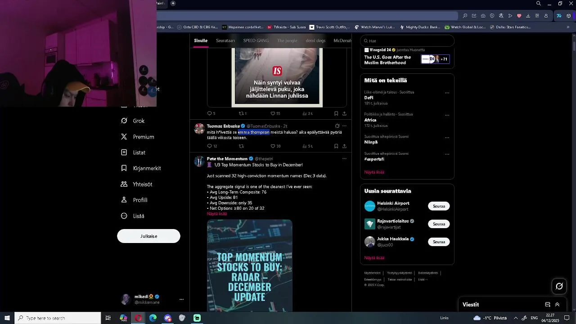This screenshot has height=324, width=576.
Task: Open more options on Pete the Momentum's post
Action: (345, 158)
